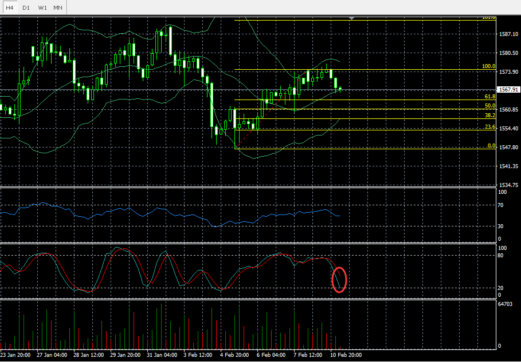This screenshot has height=362, width=521.
Task: Click price scale value 1560.85
Action: pyautogui.click(x=508, y=110)
